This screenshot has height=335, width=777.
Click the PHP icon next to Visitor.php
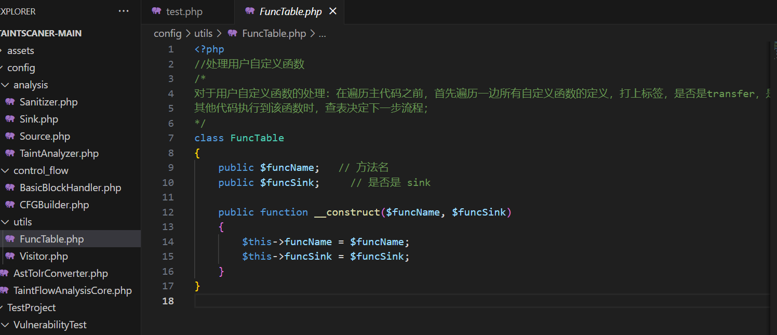pyautogui.click(x=10, y=256)
